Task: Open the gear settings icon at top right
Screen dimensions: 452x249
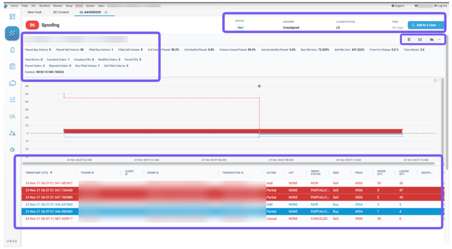Action: pyautogui.click(x=416, y=6)
